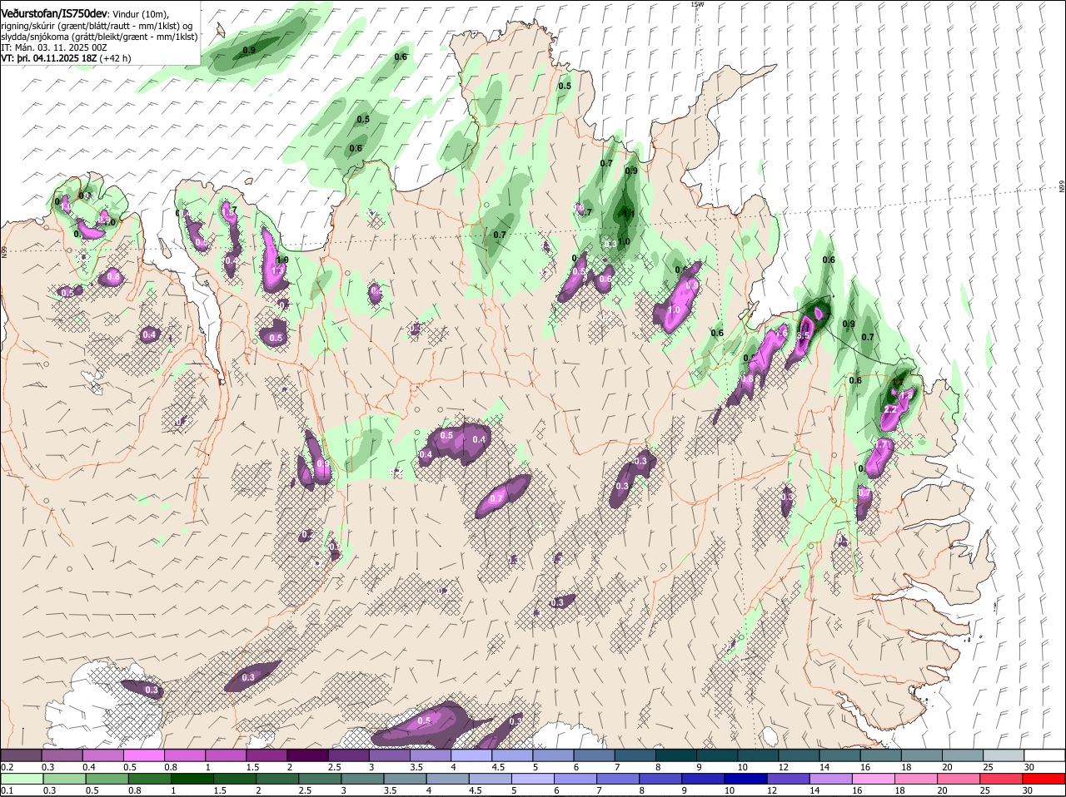This screenshot has width=1066, height=797.
Task: Select the slydda/snjókoma legend description line
Action: click(99, 37)
